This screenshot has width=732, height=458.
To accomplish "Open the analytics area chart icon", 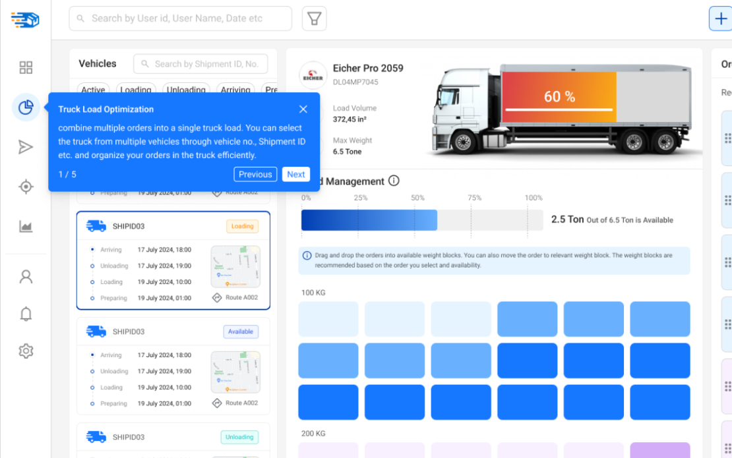I will 26,227.
